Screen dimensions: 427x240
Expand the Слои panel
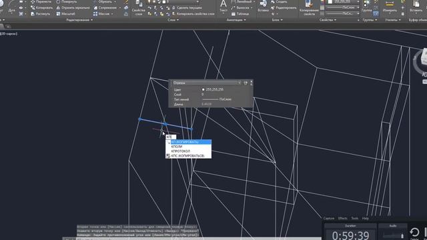click(x=173, y=20)
